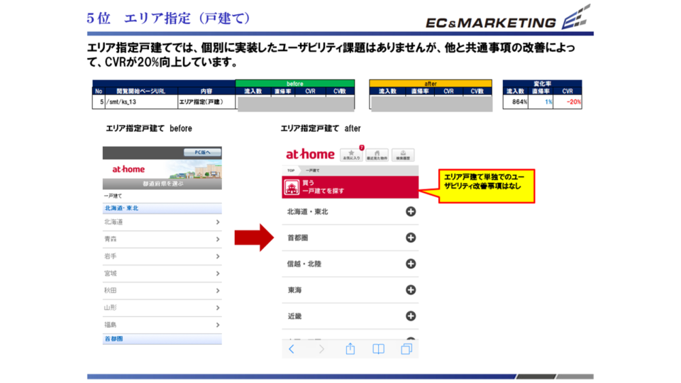Expand the 東海 region plus icon
This screenshot has height=383, width=681.
point(410,290)
